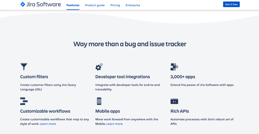Switch to the Enterprise tab
The width and height of the screenshot is (259, 134).
[x=133, y=5]
